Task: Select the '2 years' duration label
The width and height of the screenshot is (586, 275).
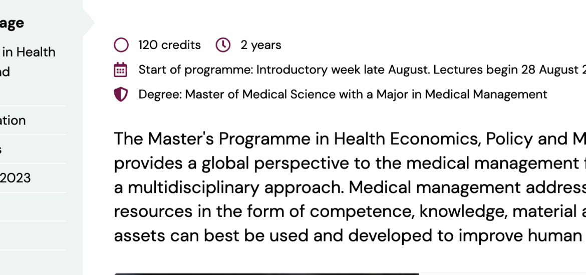Action: (261, 45)
